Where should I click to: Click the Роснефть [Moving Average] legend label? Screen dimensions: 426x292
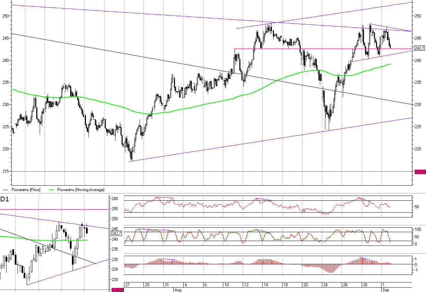pyautogui.click(x=80, y=190)
